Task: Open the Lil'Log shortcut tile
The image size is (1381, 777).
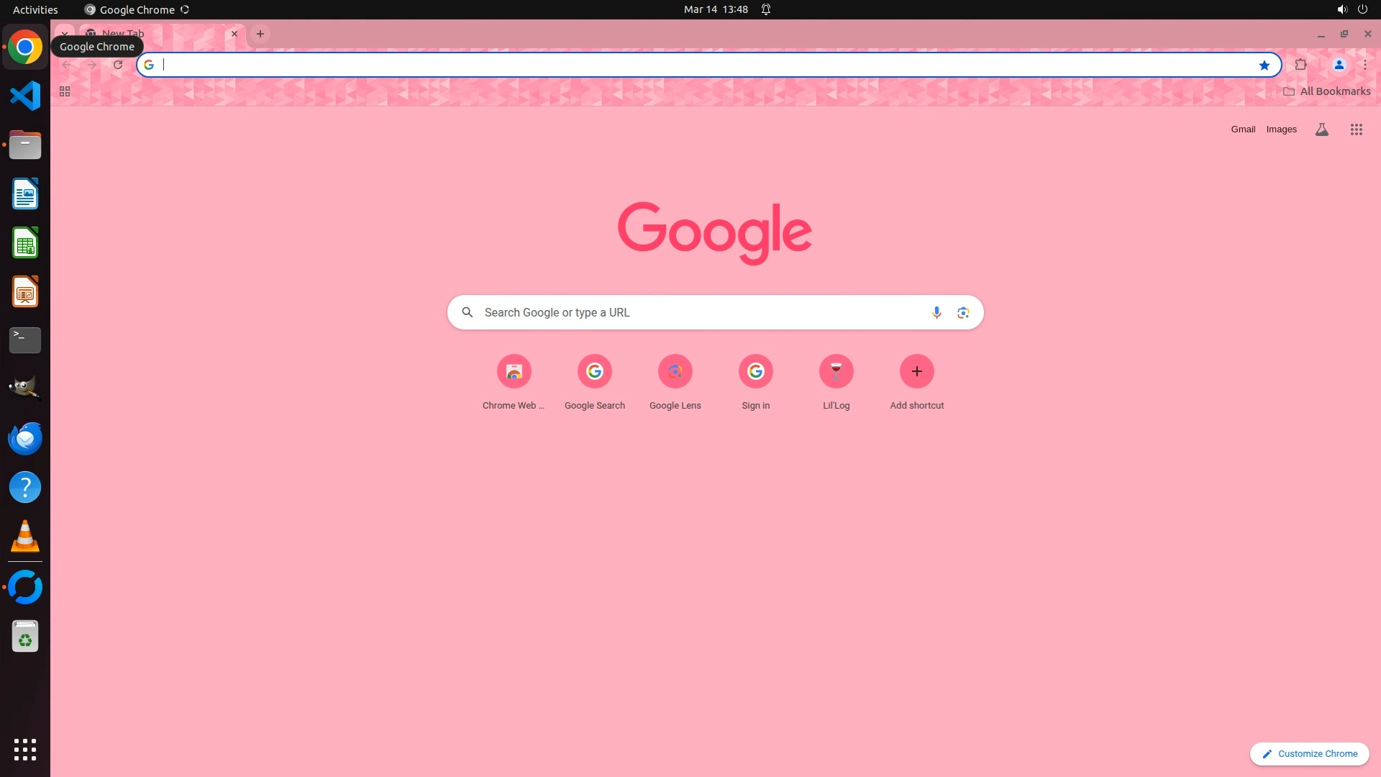Action: click(836, 372)
